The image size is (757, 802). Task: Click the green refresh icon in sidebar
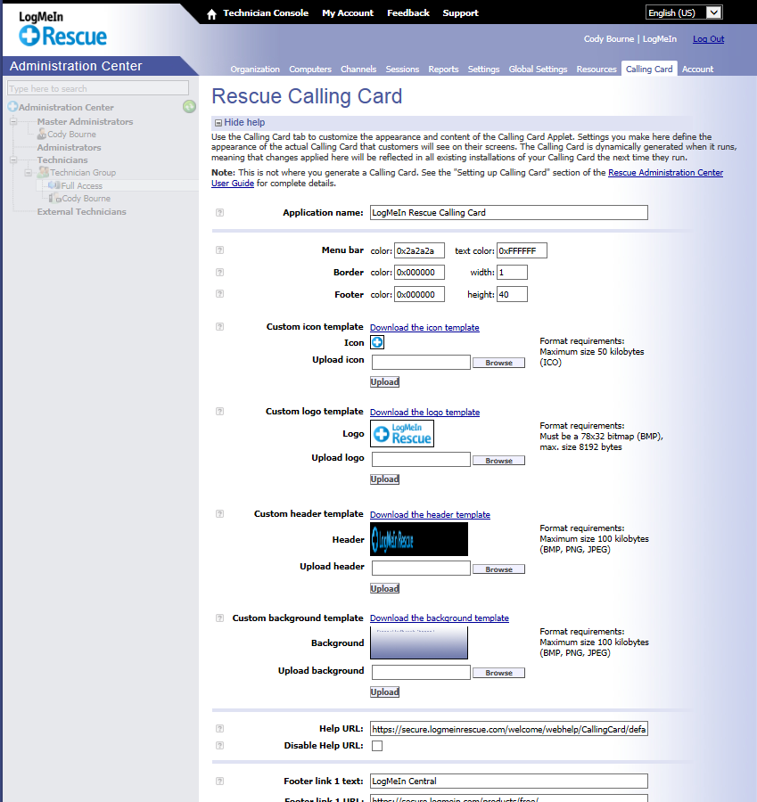tap(189, 106)
